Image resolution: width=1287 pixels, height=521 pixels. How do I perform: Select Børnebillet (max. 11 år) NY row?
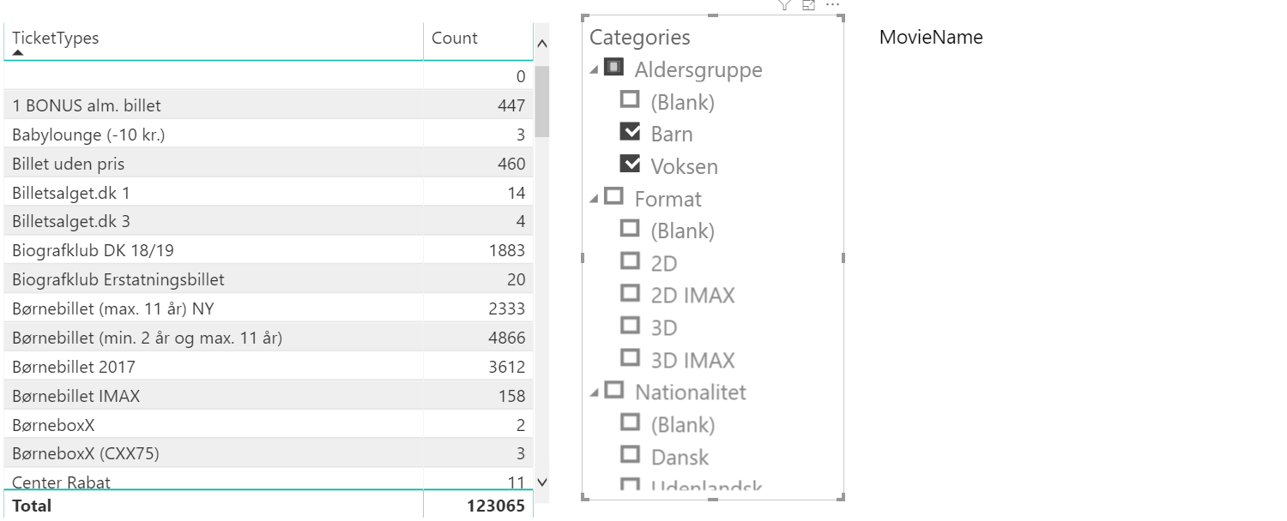point(269,308)
